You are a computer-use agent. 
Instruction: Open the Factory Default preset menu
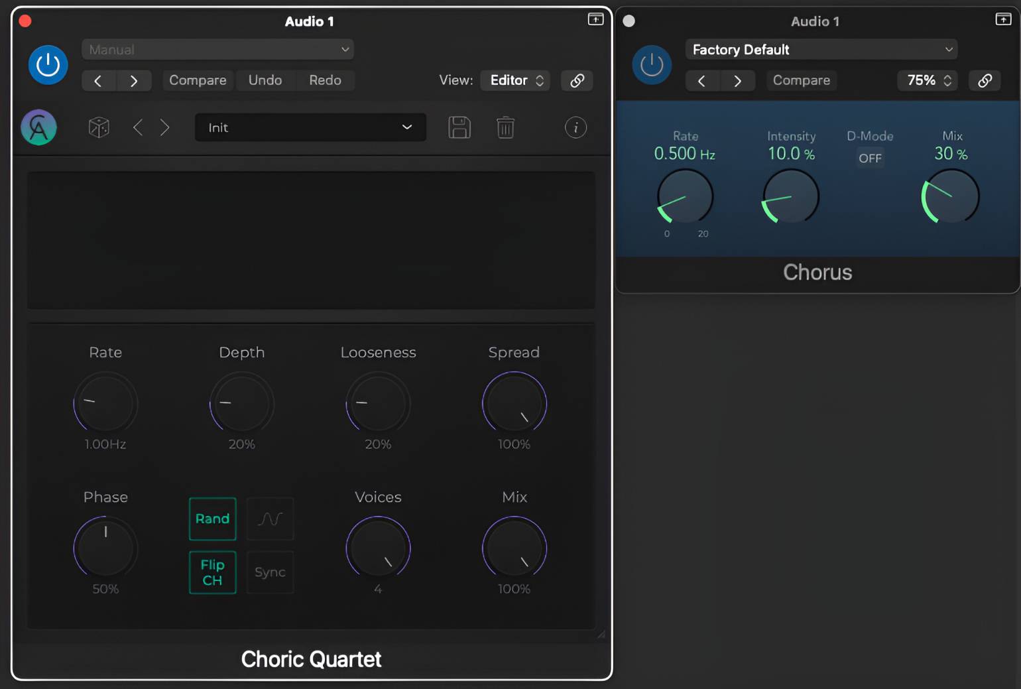tap(821, 50)
